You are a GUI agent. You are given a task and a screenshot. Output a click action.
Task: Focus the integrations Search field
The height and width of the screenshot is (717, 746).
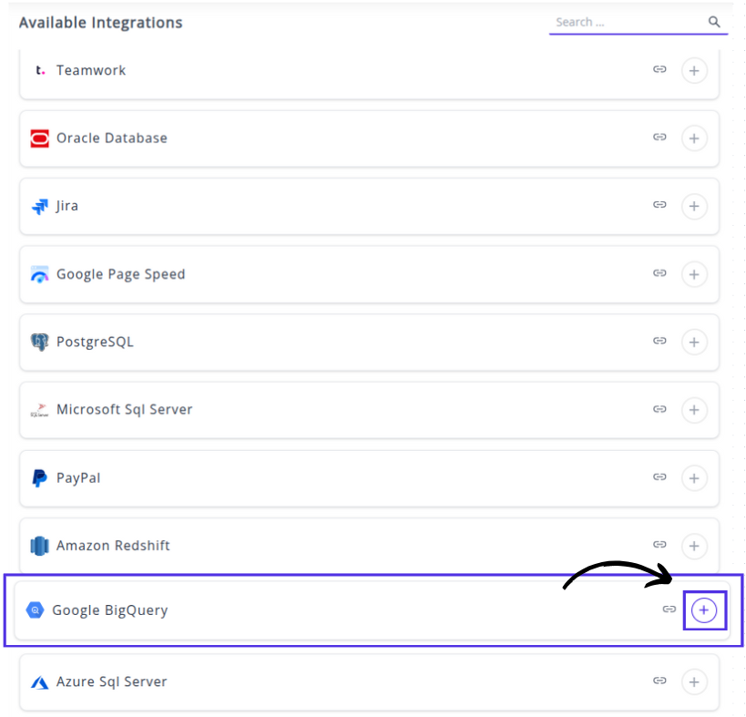click(x=628, y=22)
